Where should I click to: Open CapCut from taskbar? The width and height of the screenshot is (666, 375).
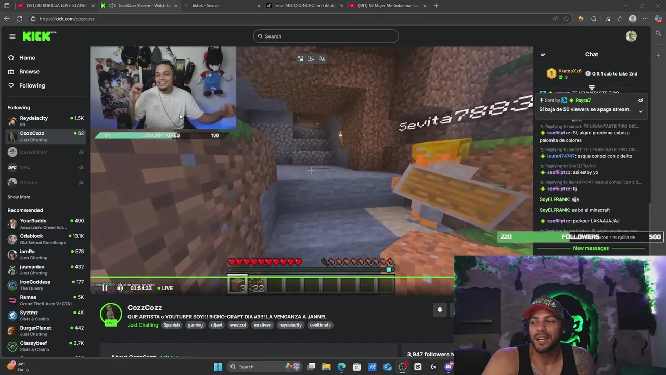click(x=418, y=367)
